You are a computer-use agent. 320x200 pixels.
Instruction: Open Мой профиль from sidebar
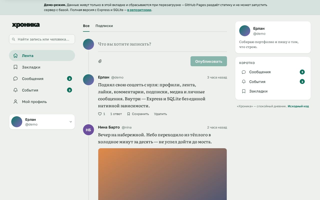[x=42, y=101]
